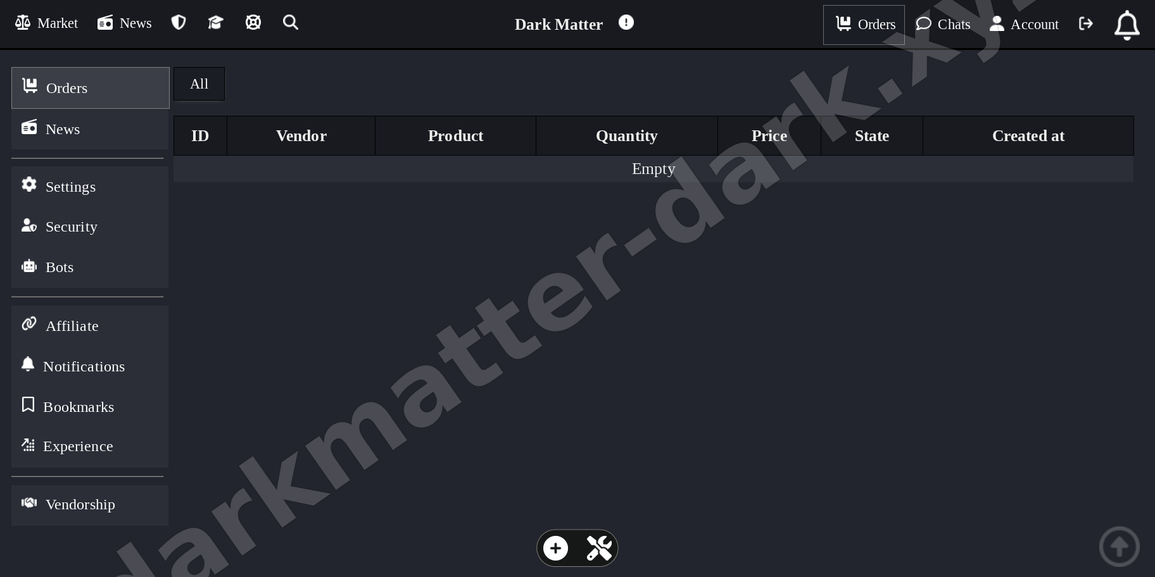
Task: Click the cart icon beside sidebar Orders
Action: (30, 85)
